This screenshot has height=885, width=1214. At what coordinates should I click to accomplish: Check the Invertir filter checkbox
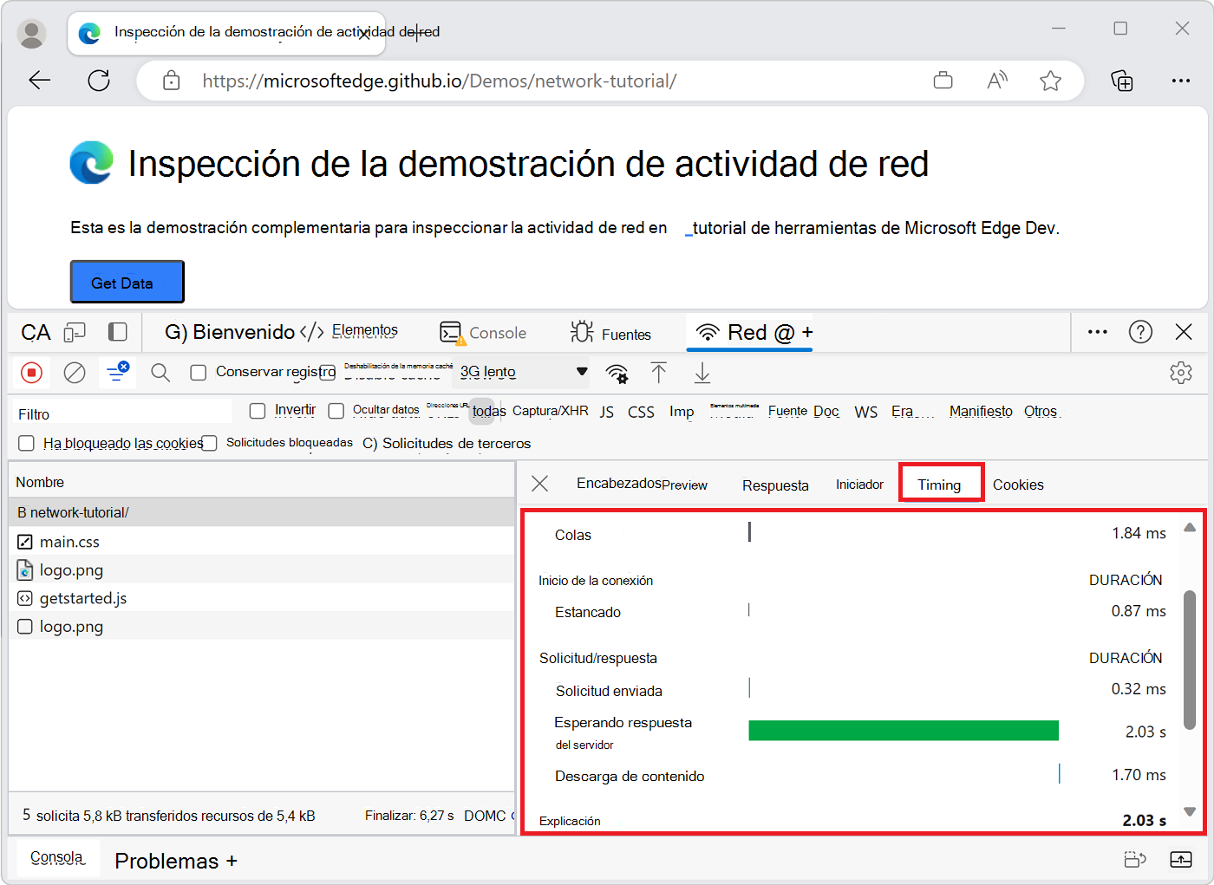257,411
